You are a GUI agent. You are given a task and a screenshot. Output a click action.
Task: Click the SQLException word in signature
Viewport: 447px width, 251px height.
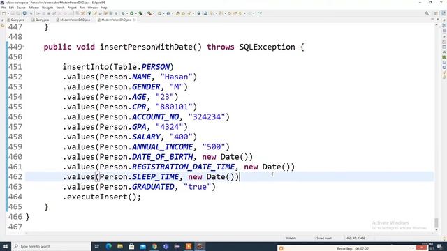(267, 47)
